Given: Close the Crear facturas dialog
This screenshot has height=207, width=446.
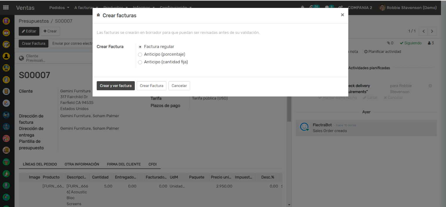Looking at the screenshot, I should 342,15.
